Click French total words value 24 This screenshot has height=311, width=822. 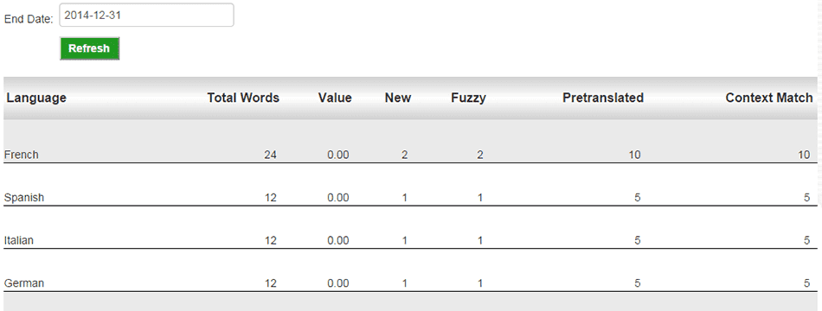pyautogui.click(x=271, y=155)
